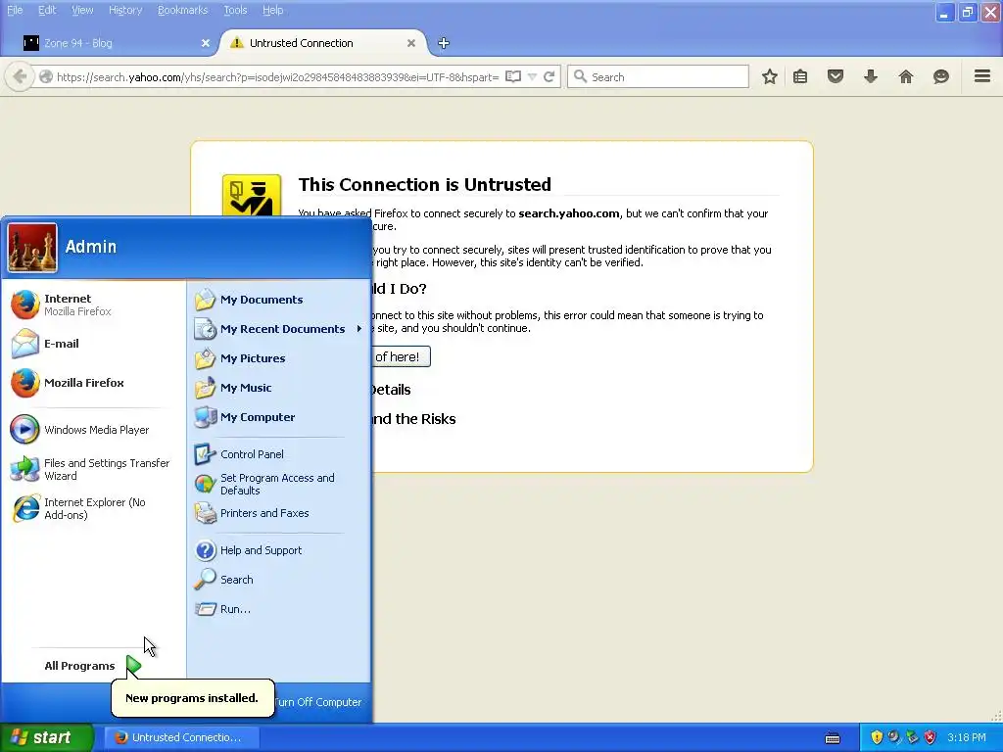Click the Admin user picture
Screen dimensions: 1003x752
point(32,248)
